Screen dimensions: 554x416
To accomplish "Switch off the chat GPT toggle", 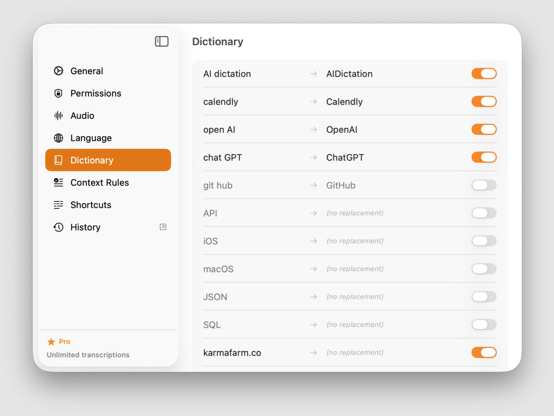I will (x=484, y=157).
